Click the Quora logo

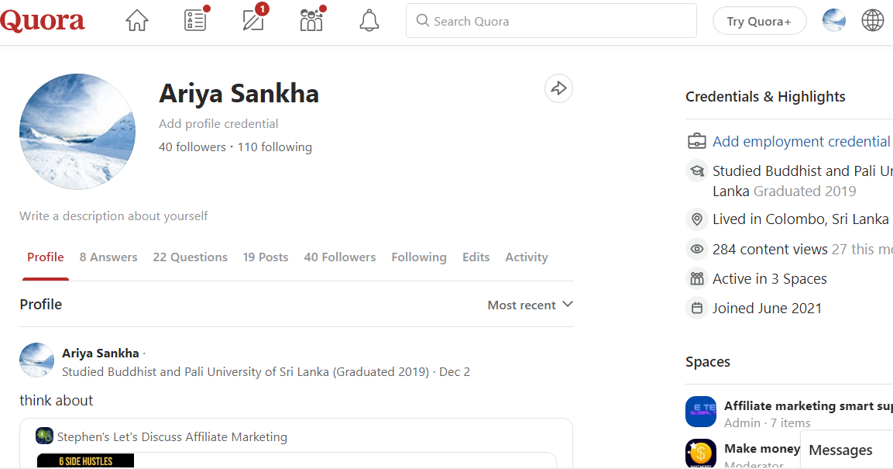point(43,21)
